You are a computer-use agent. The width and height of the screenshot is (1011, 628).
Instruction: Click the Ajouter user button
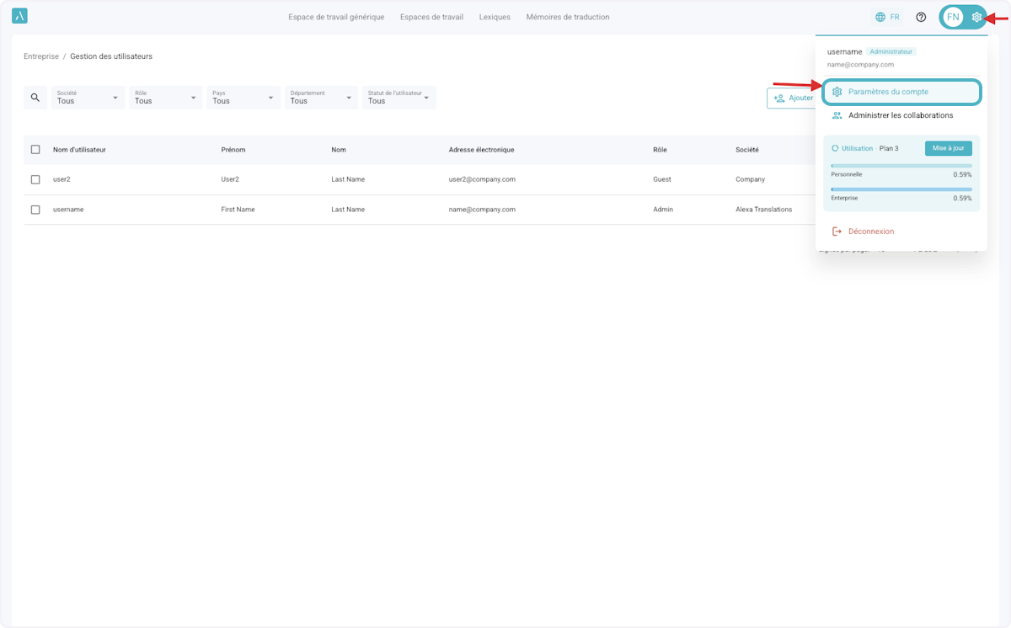[792, 98]
